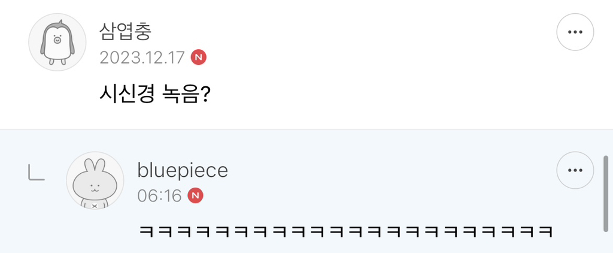Open more options for 삼엽충's comment
The height and width of the screenshot is (253, 613).
click(x=575, y=32)
